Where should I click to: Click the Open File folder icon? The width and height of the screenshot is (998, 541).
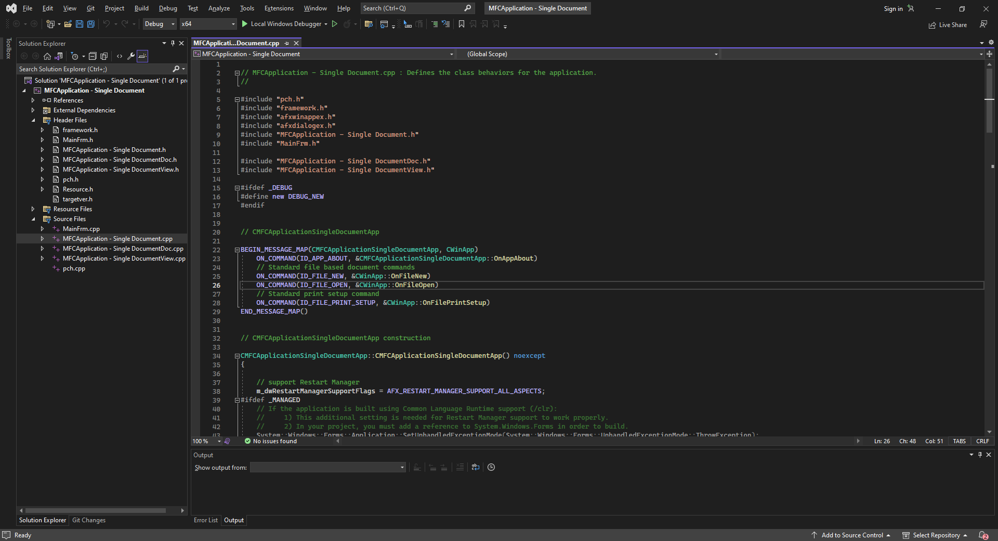68,24
